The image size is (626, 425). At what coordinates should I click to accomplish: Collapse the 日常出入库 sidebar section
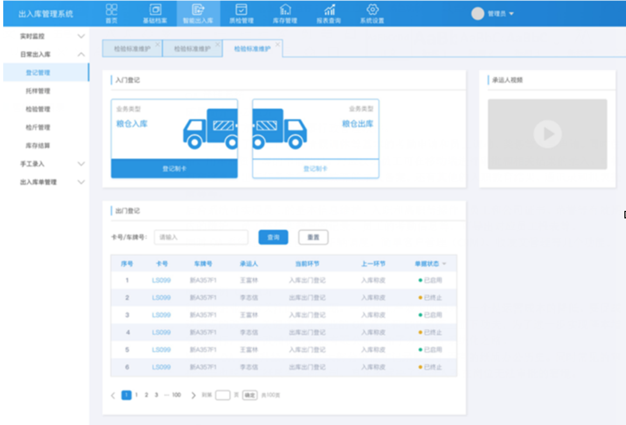(81, 55)
